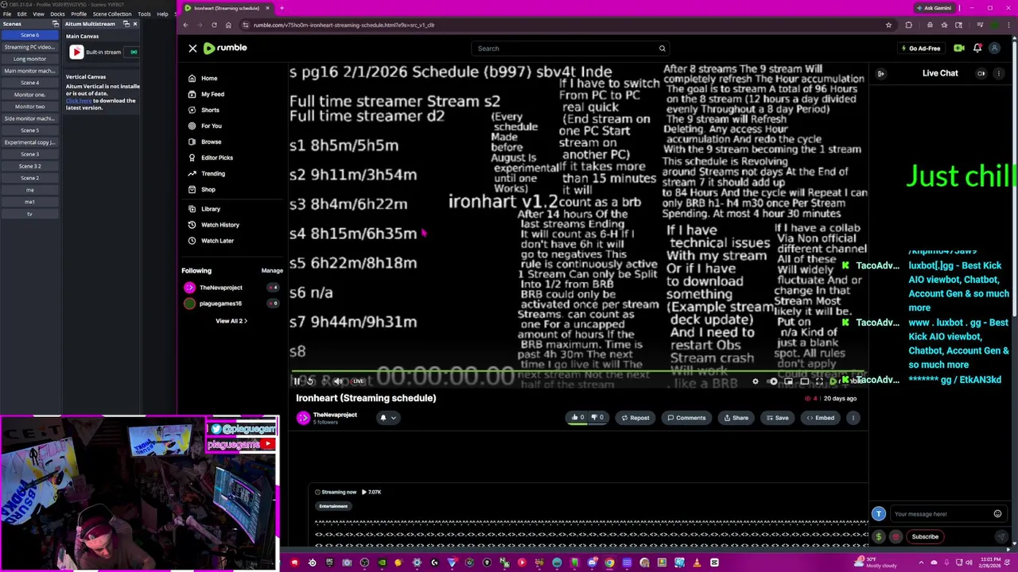Select Long monitor scene in OBS
1018x572 pixels.
pyautogui.click(x=29, y=59)
